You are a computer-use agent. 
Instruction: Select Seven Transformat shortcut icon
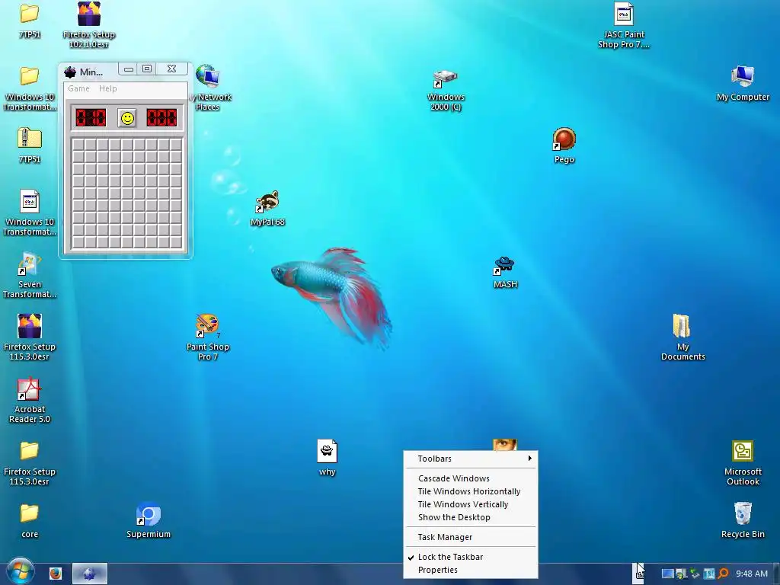coord(30,264)
